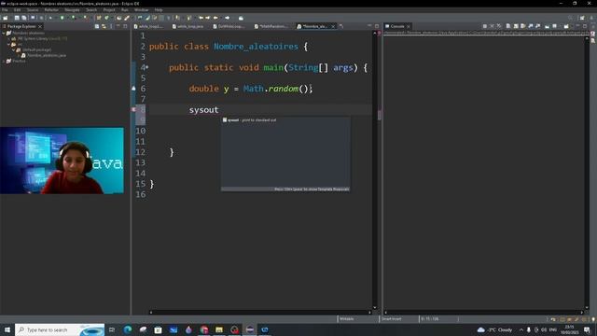Open the Refactor menu
The height and width of the screenshot is (336, 597).
[51, 10]
